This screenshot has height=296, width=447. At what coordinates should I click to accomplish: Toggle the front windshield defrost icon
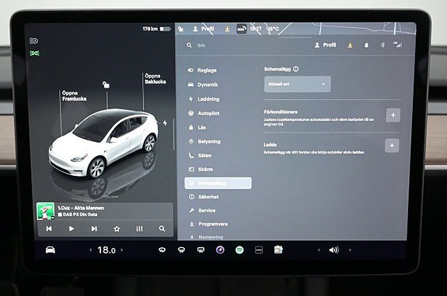point(181,250)
